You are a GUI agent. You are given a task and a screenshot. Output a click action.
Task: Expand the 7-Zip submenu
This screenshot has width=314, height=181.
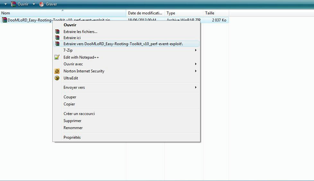[x=126, y=50]
